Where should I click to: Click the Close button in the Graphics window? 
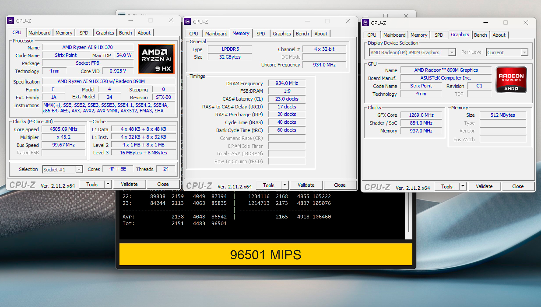(x=518, y=186)
